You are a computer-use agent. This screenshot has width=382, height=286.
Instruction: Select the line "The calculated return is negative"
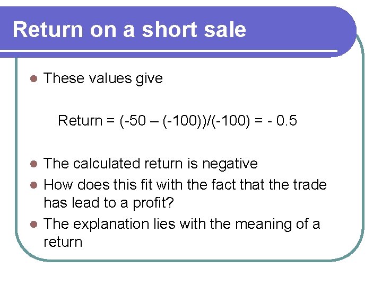[151, 164]
